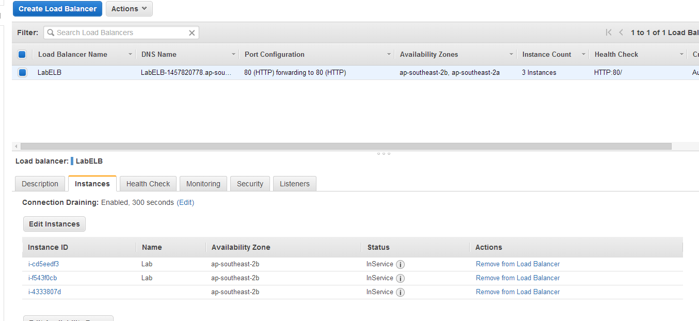Click the Edit Instances button
This screenshot has height=321, width=699.
[54, 224]
